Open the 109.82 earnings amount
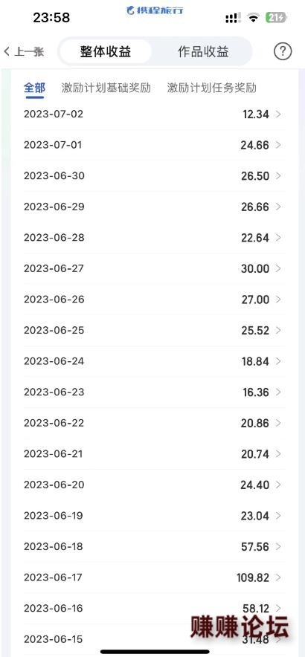This screenshot has height=657, width=305. (x=253, y=577)
